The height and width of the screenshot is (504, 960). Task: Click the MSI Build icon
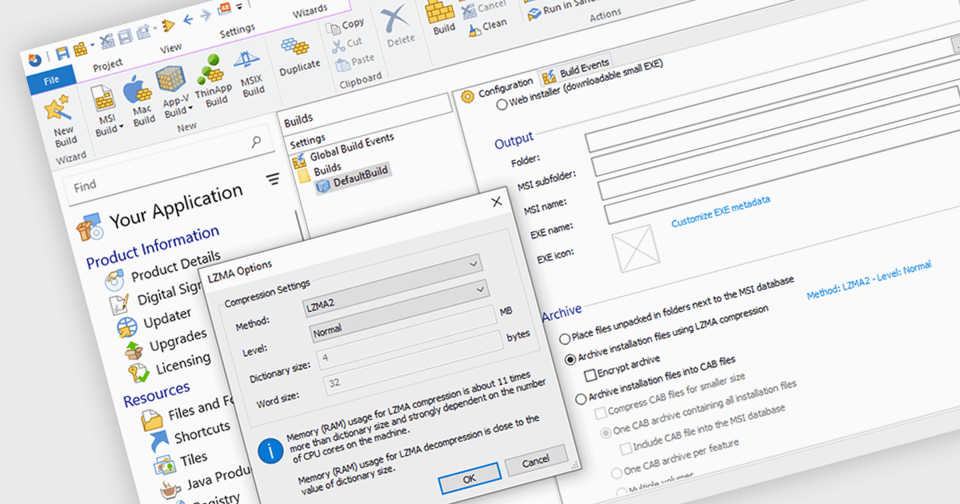pos(105,98)
